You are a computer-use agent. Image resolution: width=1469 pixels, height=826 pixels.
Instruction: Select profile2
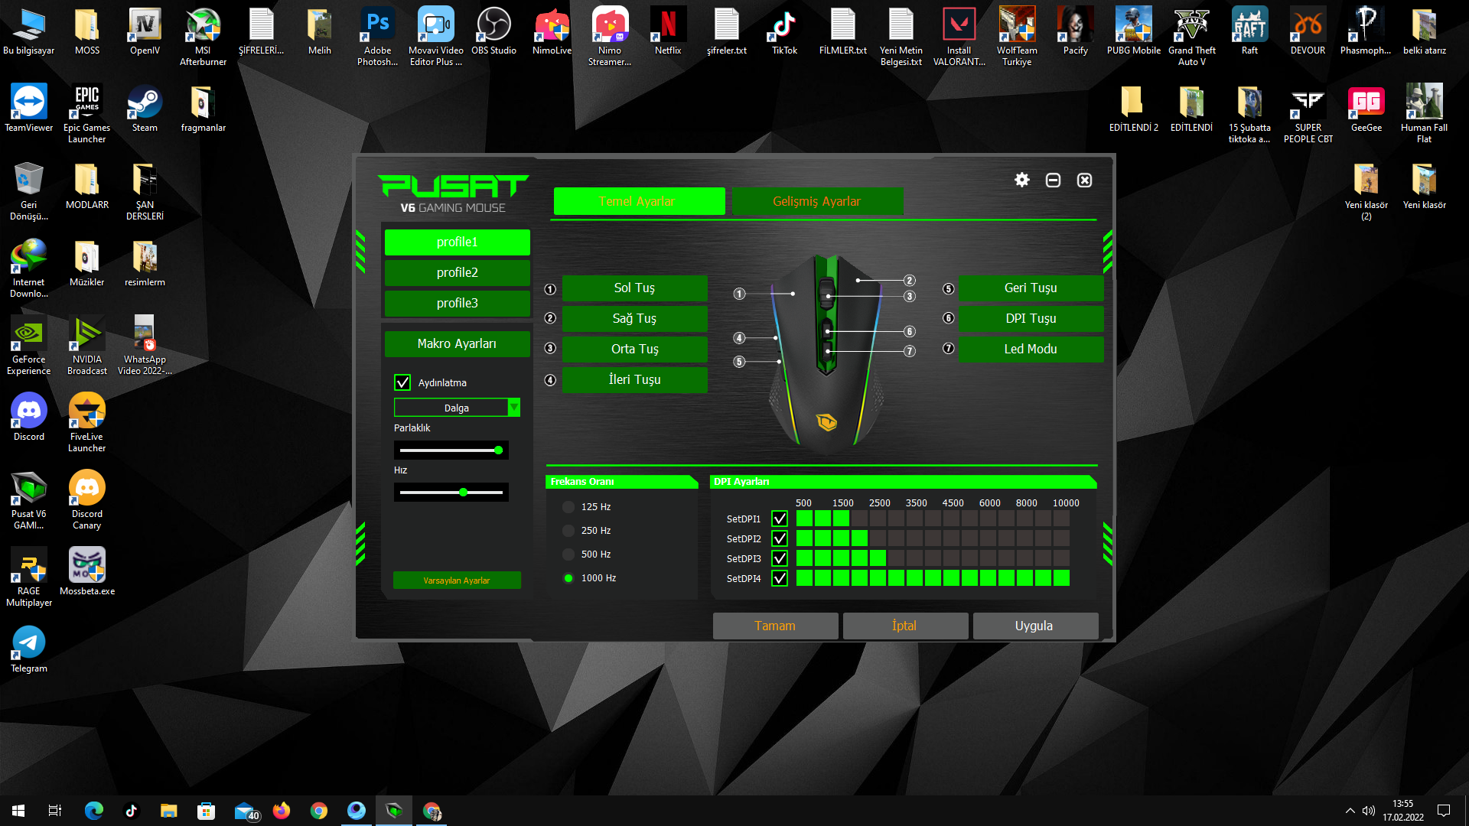click(457, 272)
